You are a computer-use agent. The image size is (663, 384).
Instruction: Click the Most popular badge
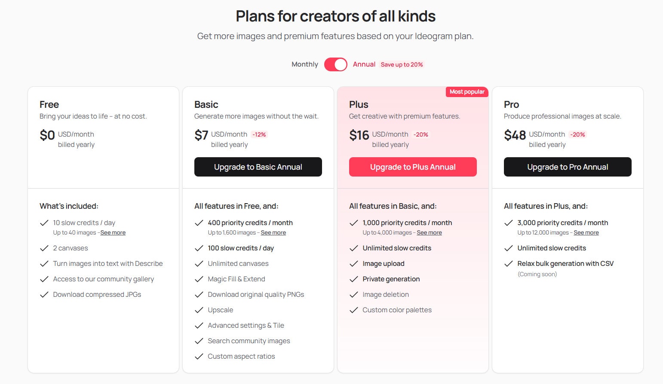pyautogui.click(x=467, y=91)
